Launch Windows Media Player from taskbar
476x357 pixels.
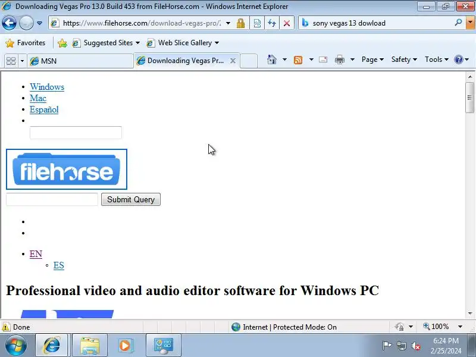pyautogui.click(x=125, y=345)
